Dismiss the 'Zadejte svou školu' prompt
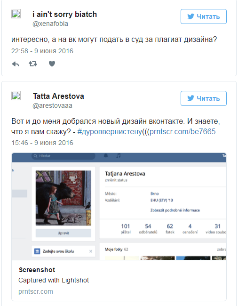 pos(91,251)
